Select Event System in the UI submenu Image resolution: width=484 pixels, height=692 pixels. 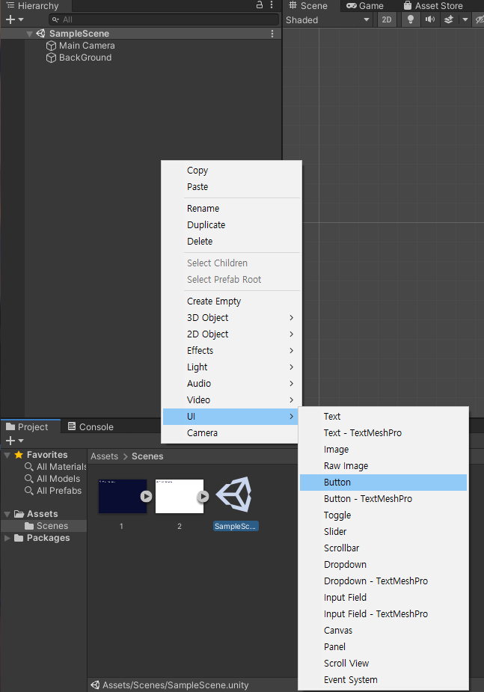383,679
